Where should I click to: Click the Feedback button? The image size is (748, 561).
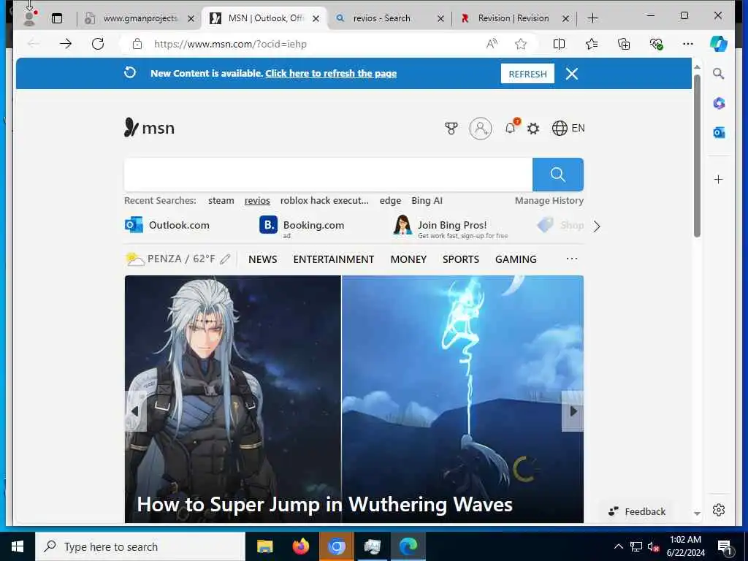[x=637, y=511]
